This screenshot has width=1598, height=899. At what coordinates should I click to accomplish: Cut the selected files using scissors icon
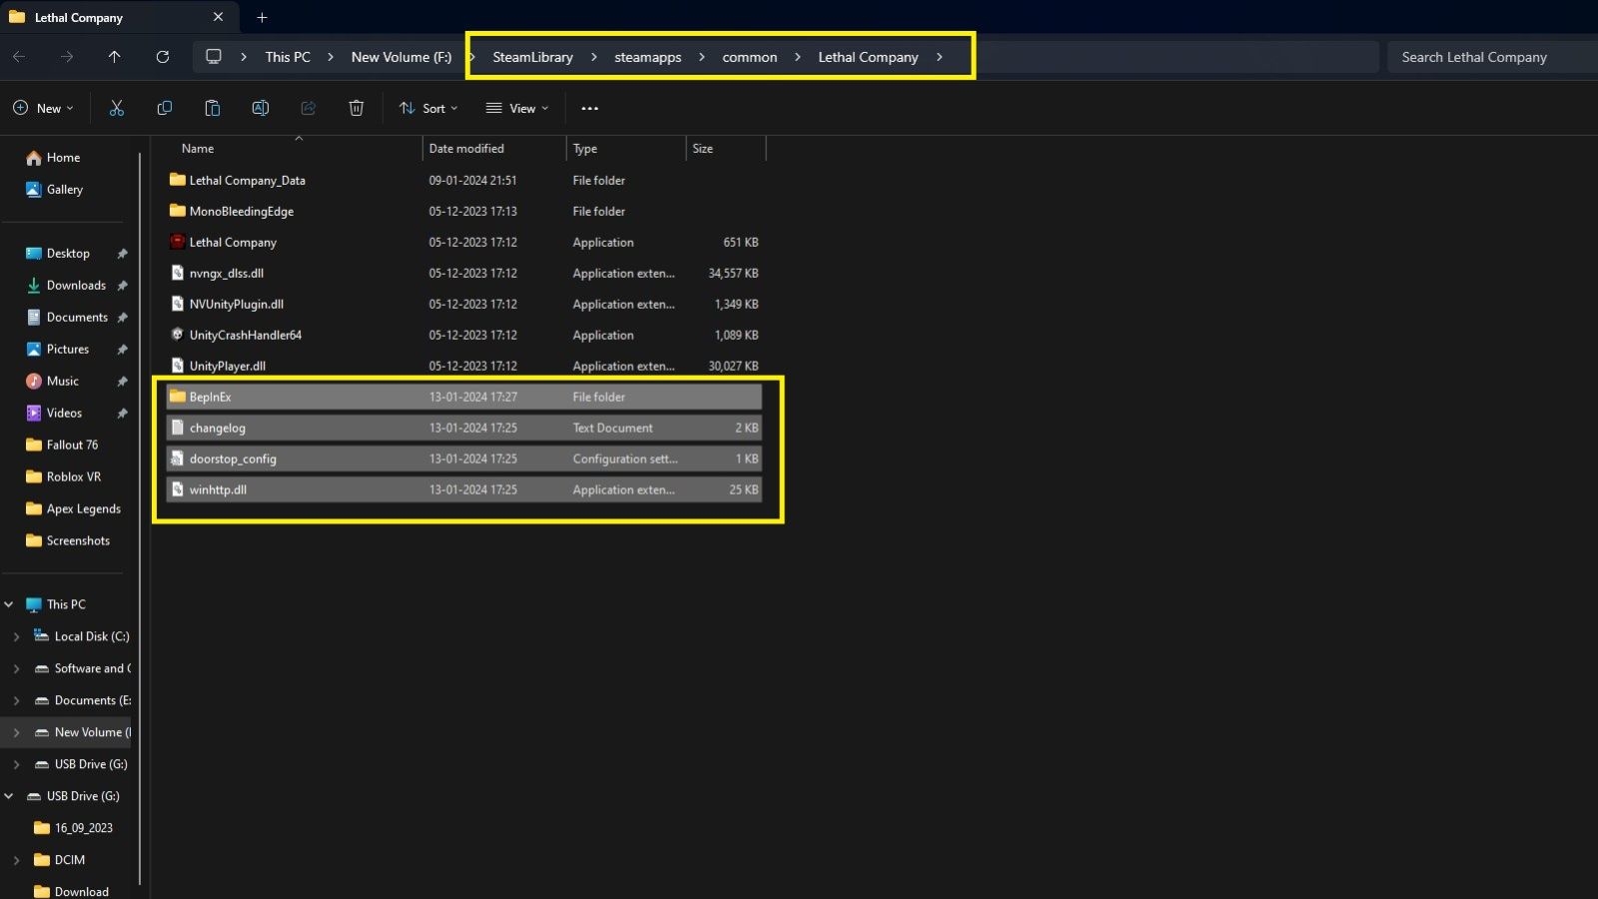(x=116, y=108)
